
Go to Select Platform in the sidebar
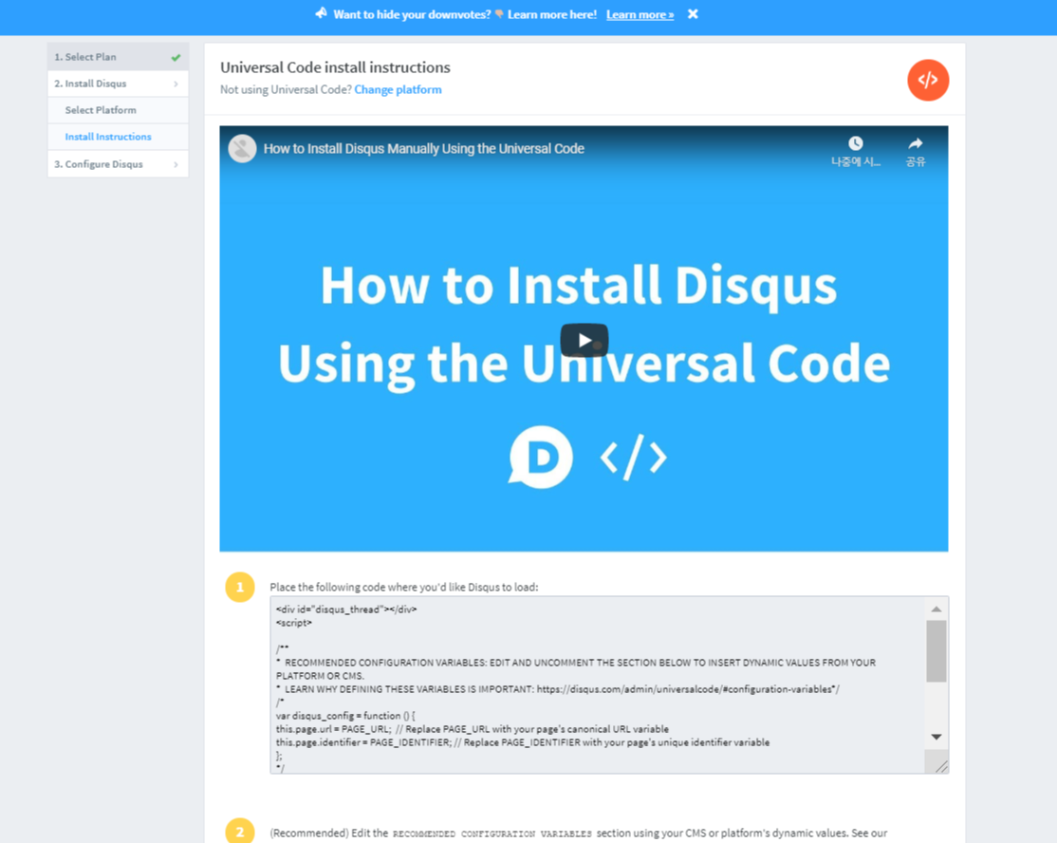pyautogui.click(x=118, y=110)
